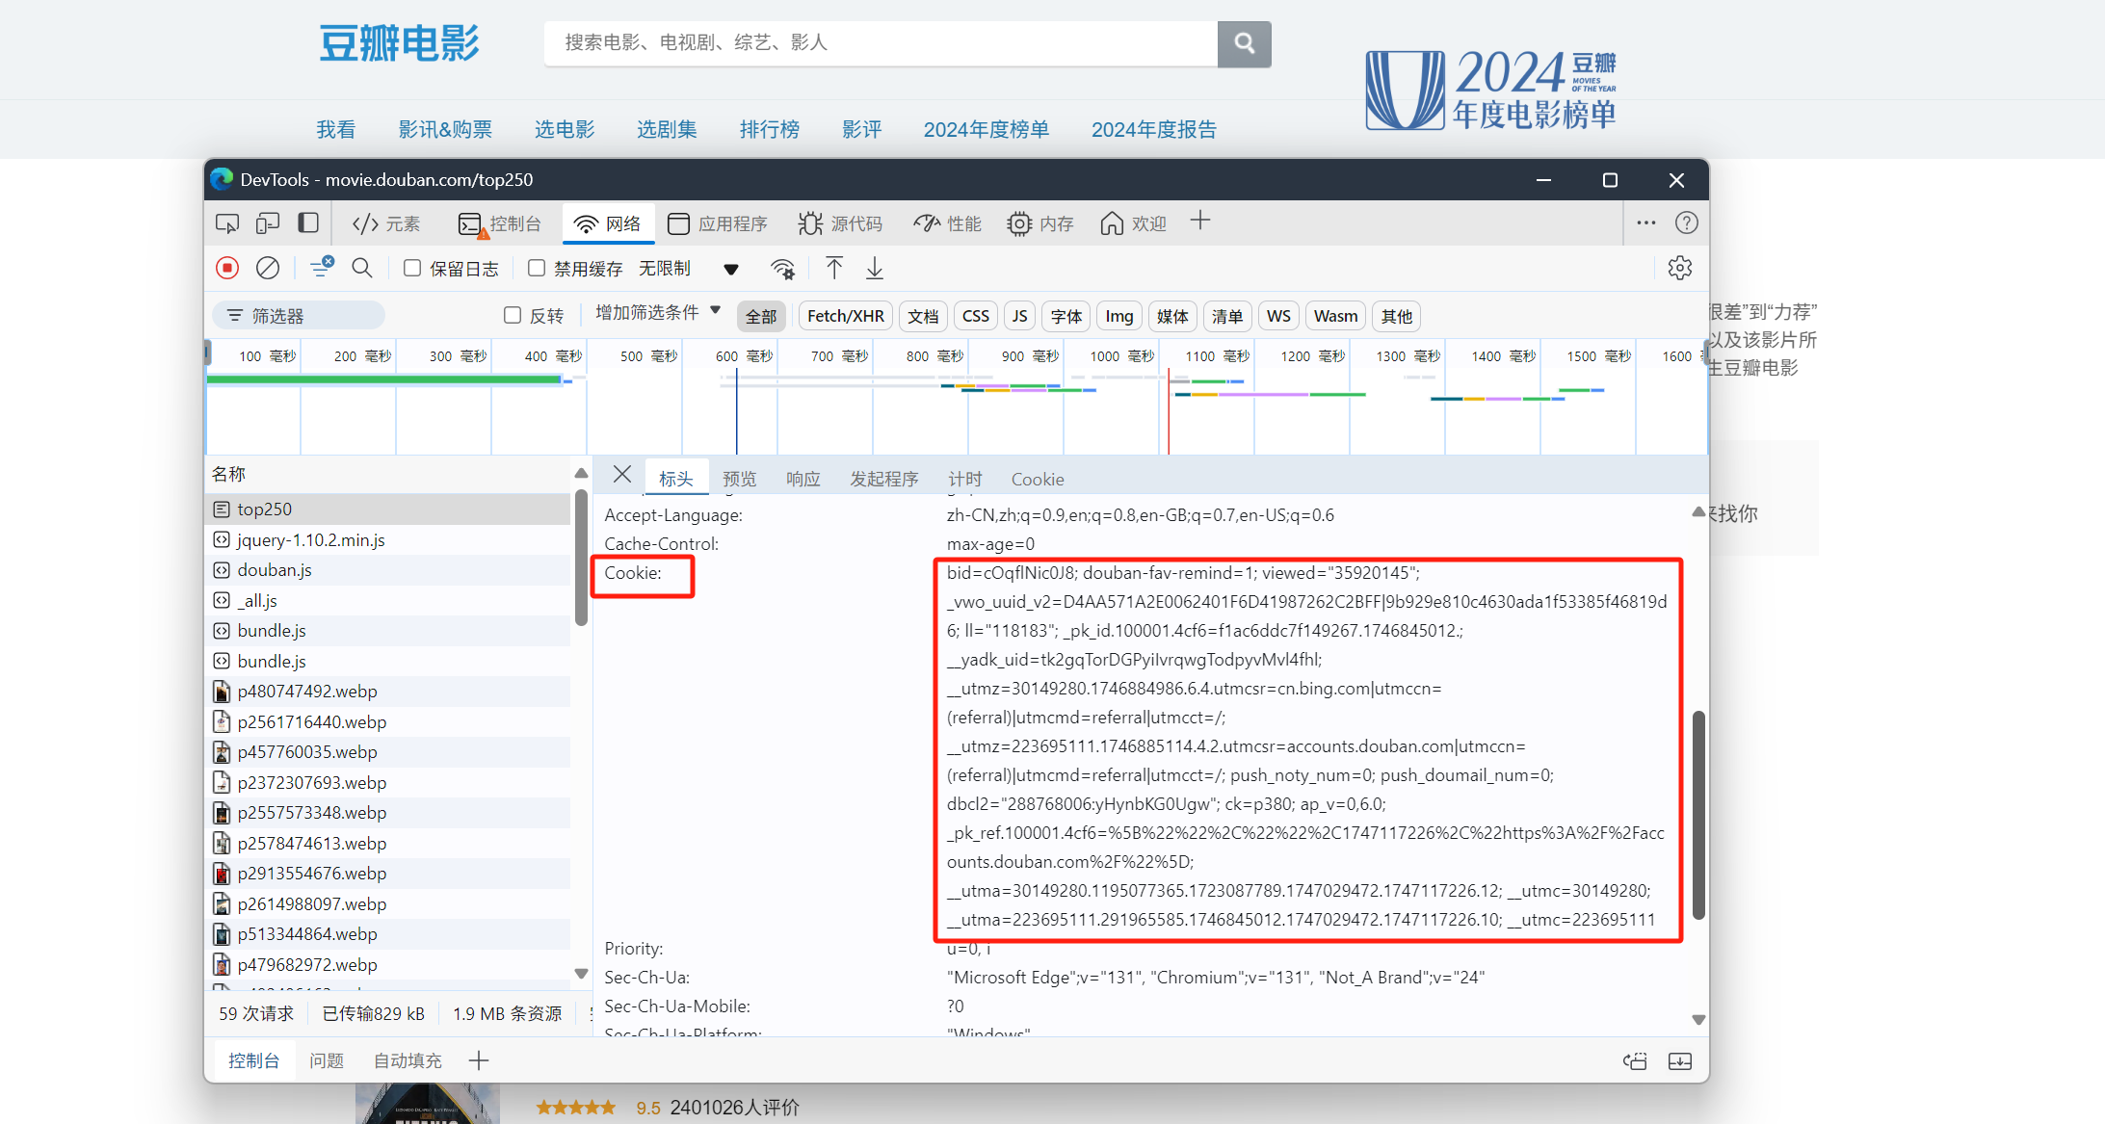Viewport: 2105px width, 1124px height.
Task: Open the Cookie tab in request details
Action: point(1037,479)
